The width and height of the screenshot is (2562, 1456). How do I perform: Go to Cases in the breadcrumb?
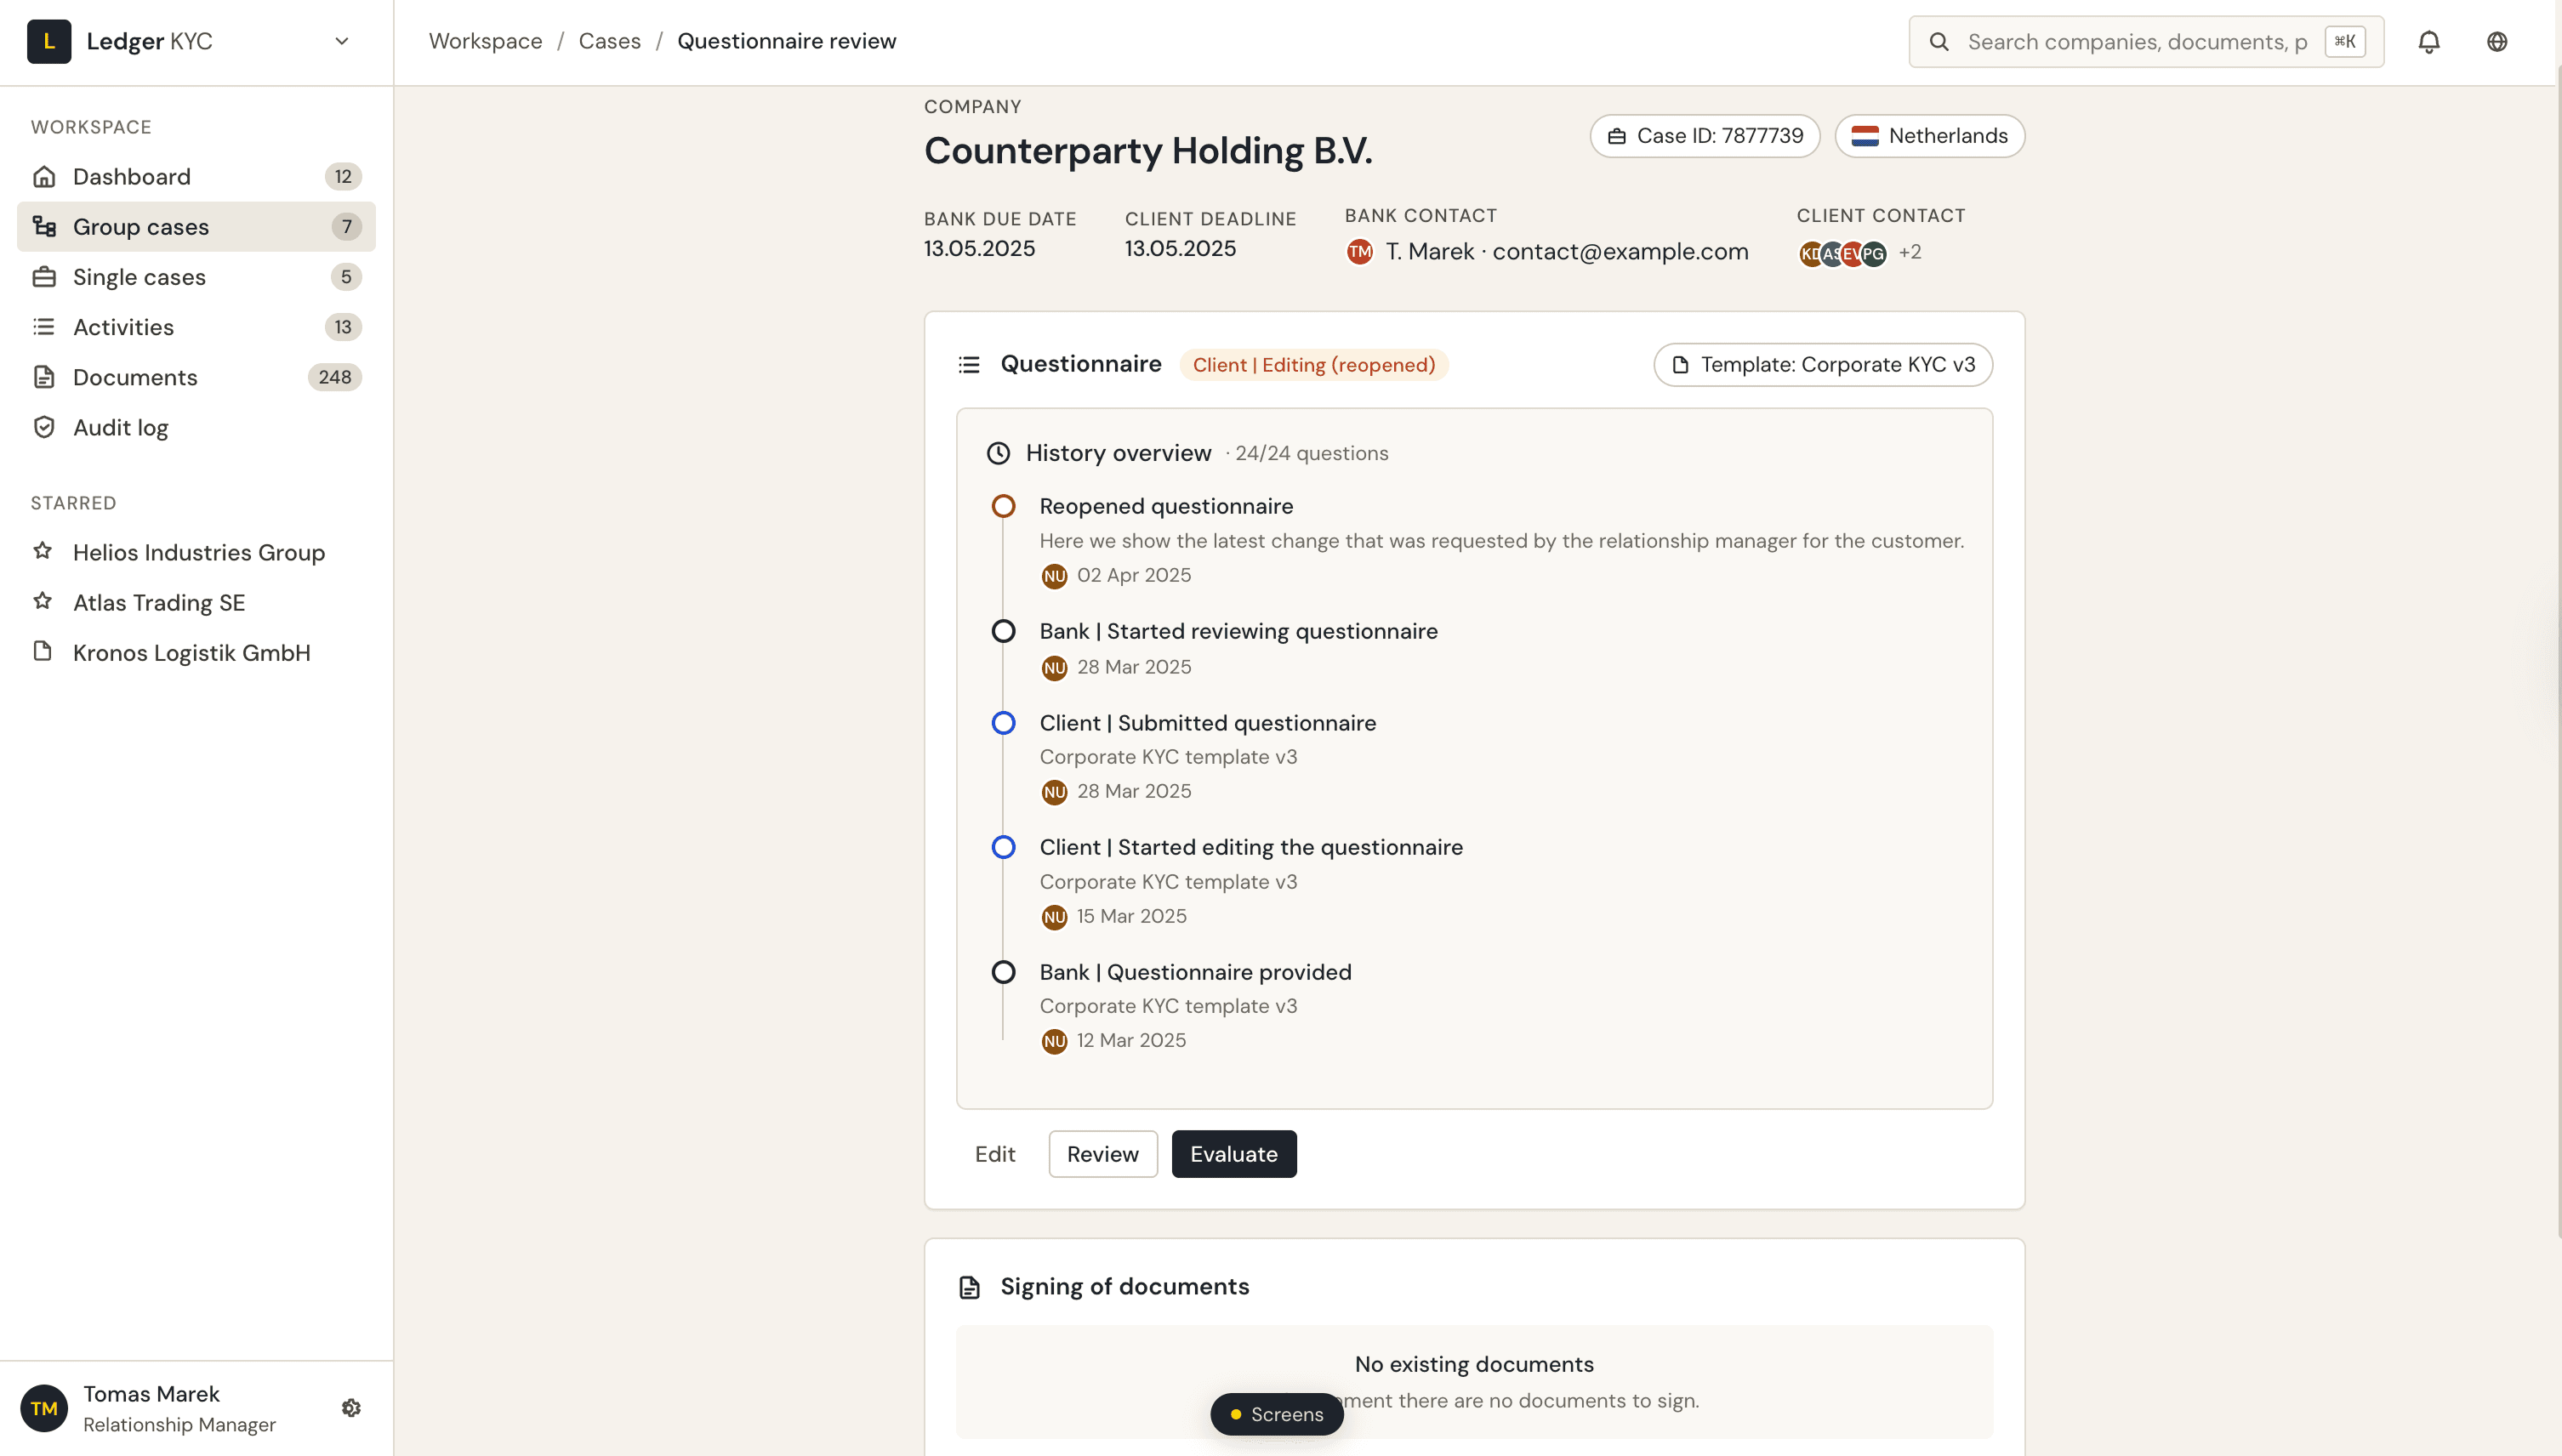click(x=610, y=41)
